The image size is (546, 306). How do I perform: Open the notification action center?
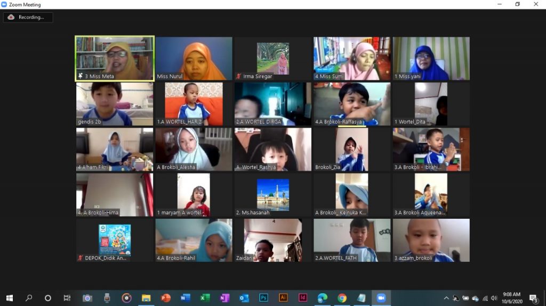pyautogui.click(x=533, y=298)
